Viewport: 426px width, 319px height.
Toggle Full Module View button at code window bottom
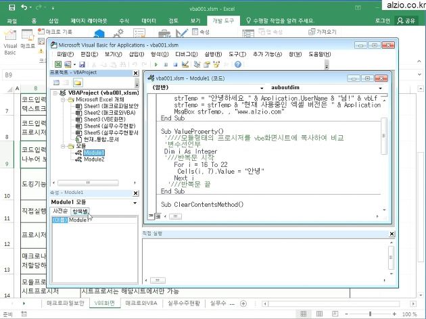tap(158, 216)
